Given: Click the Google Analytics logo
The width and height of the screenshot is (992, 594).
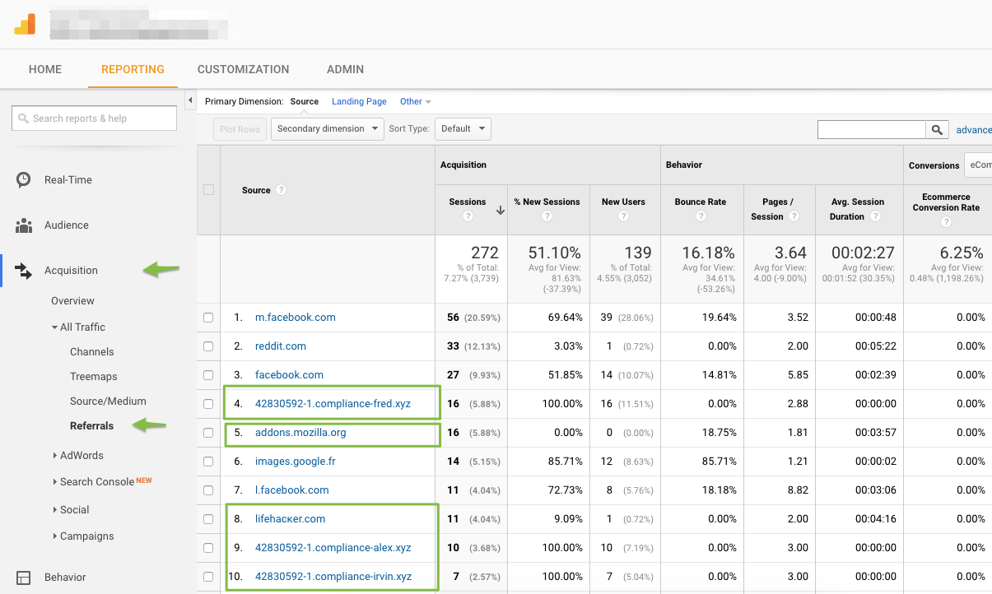Looking at the screenshot, I should click(x=25, y=24).
